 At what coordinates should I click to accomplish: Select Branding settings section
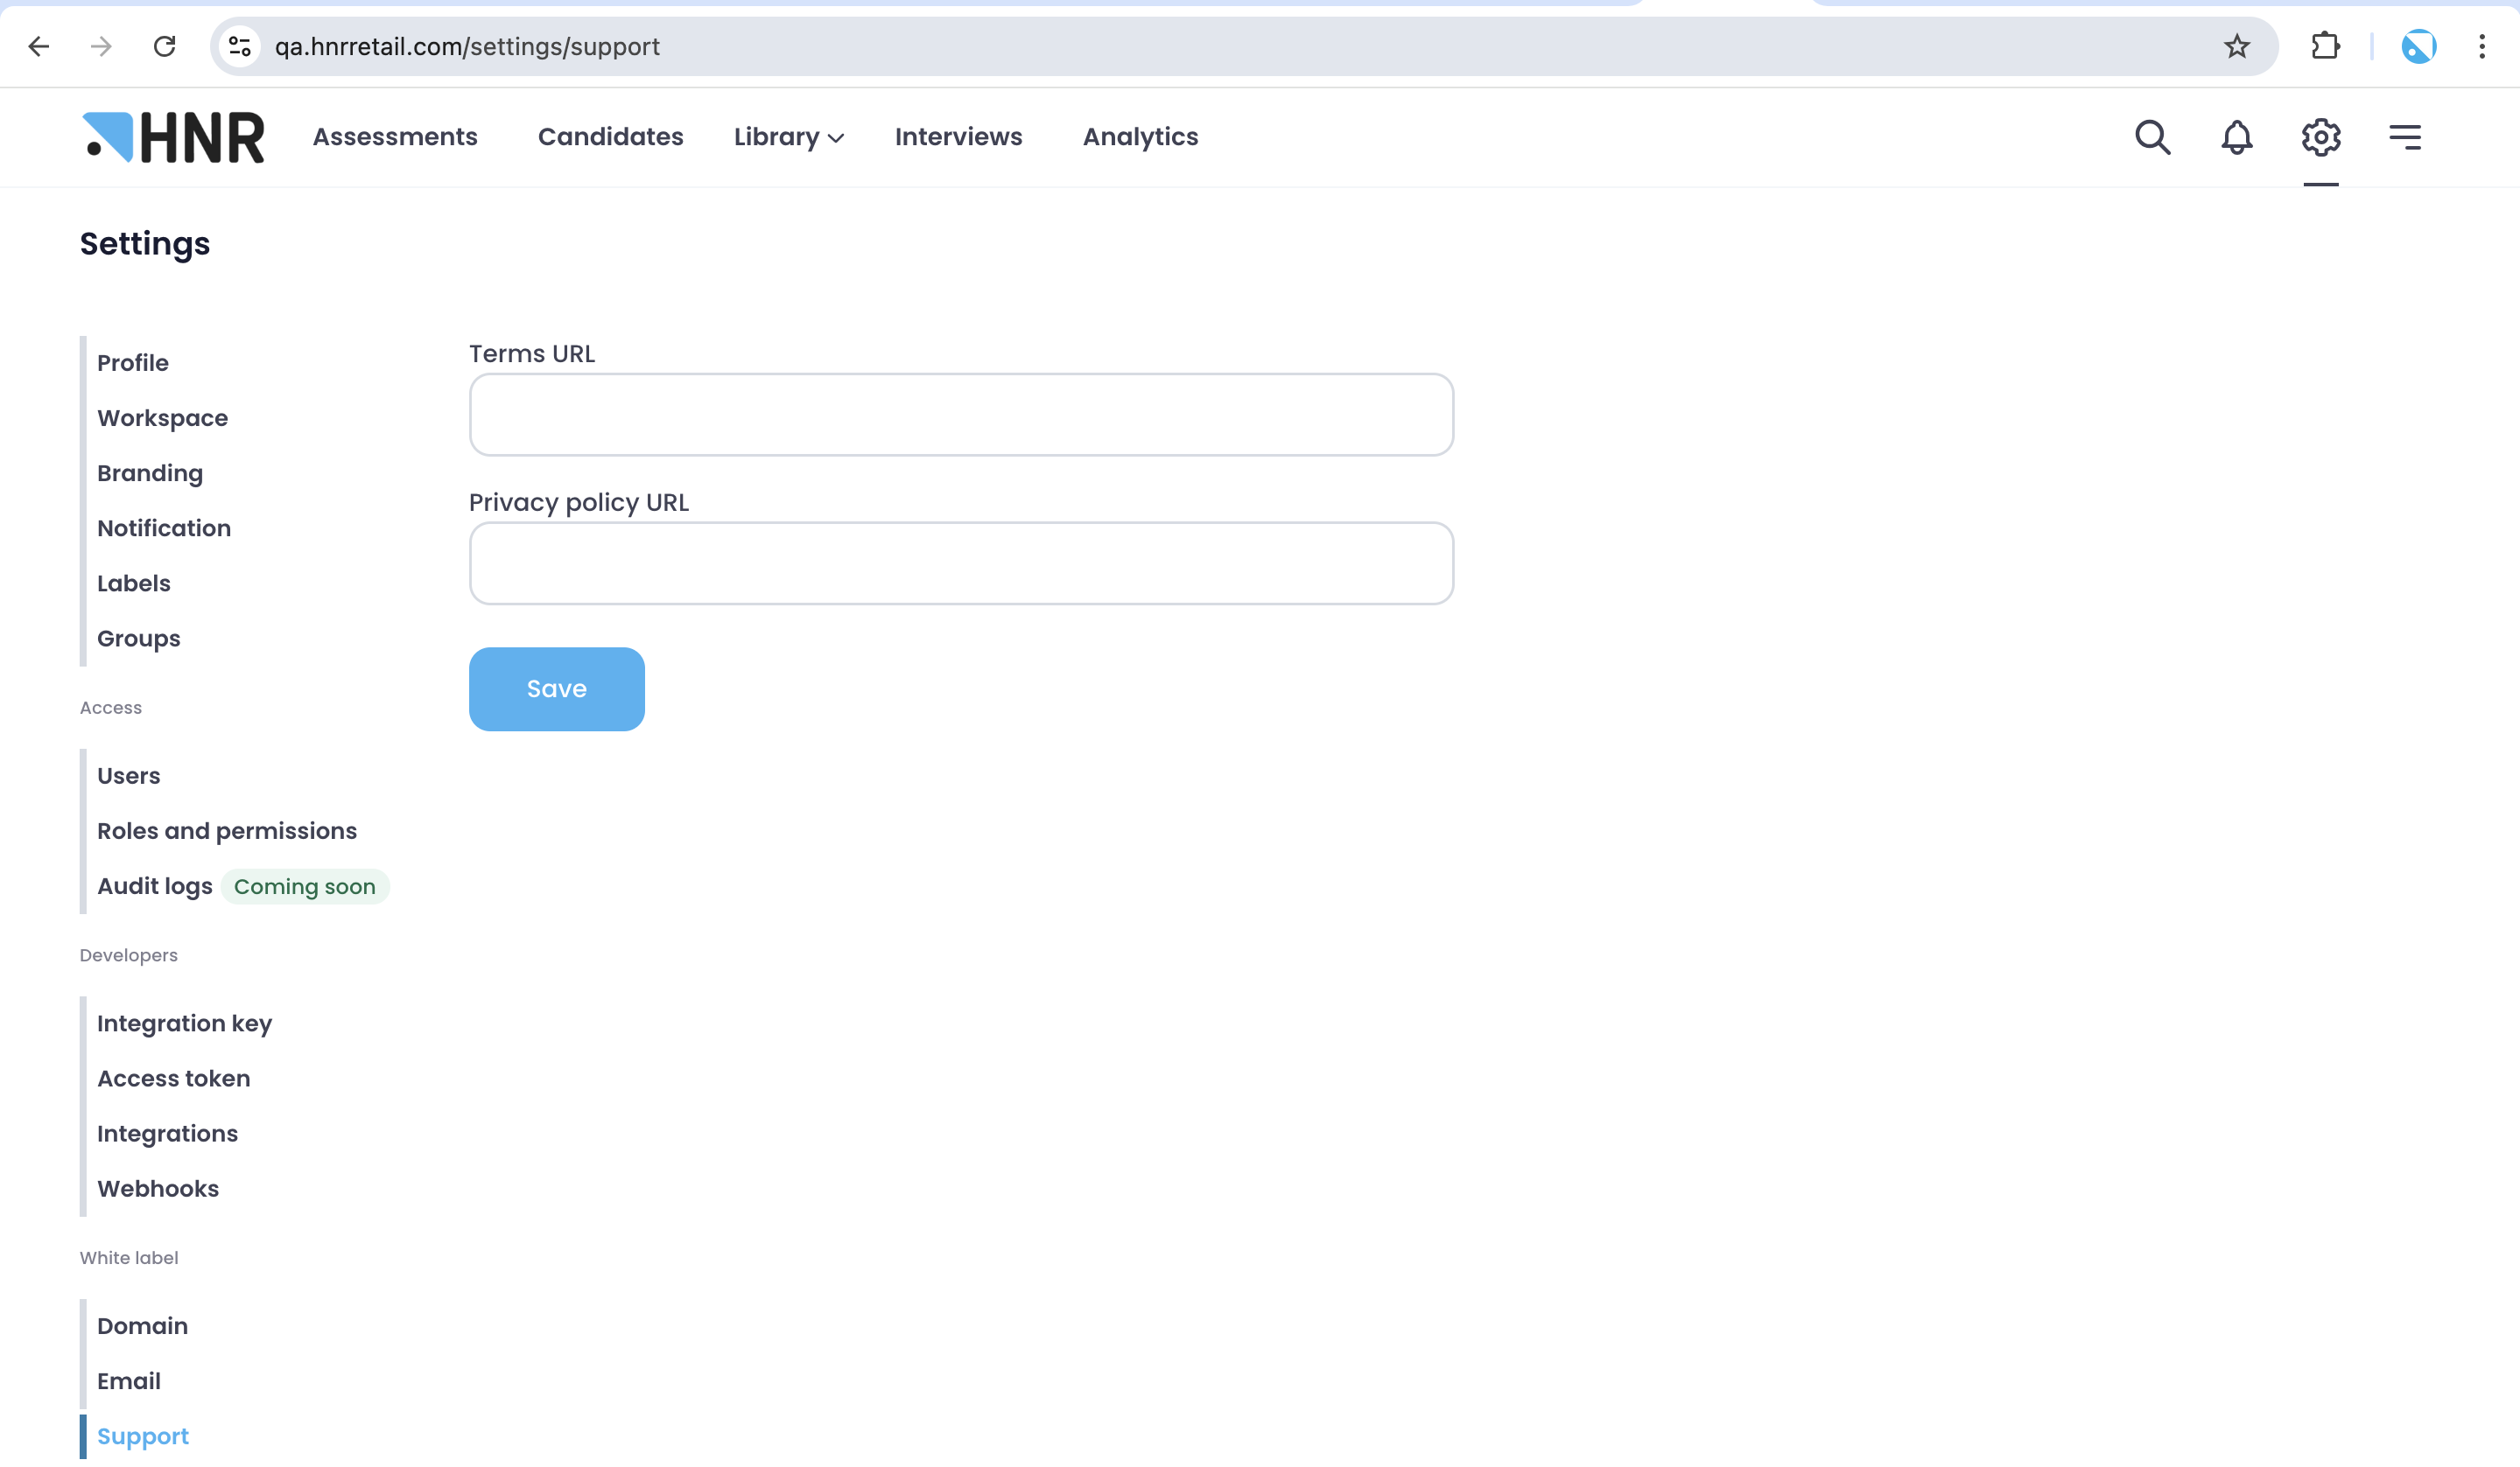point(150,472)
